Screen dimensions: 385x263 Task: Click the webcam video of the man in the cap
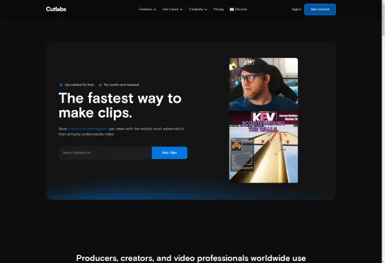tap(264, 84)
